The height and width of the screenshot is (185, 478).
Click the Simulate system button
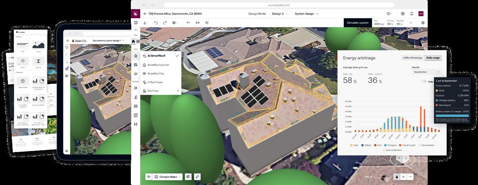[x=358, y=23]
